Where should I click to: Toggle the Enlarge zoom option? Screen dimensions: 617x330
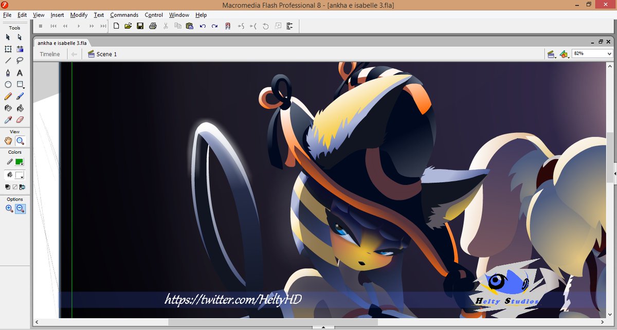[9, 209]
